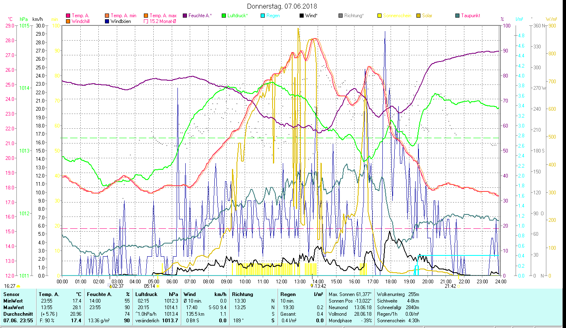Select the 'MinWert' row label
566x328 pixels.
(13, 301)
